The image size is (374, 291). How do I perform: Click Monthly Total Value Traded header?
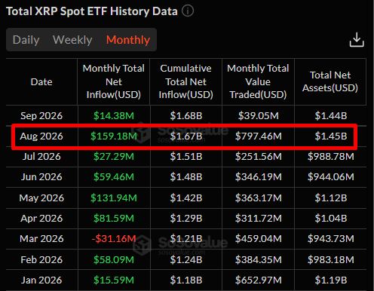coord(258,81)
